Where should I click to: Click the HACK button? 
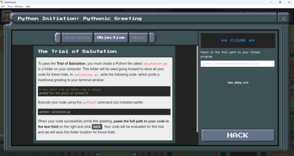(238, 135)
